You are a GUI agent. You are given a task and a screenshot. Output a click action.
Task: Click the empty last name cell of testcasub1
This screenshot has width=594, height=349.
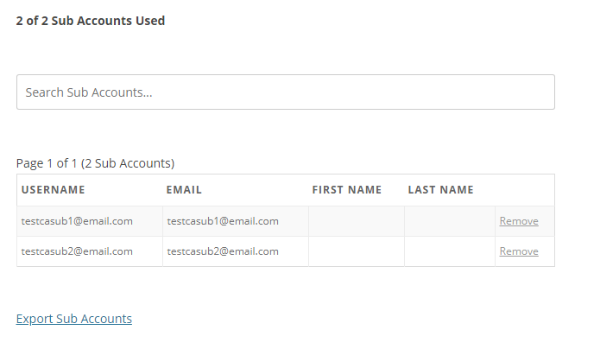click(x=450, y=221)
